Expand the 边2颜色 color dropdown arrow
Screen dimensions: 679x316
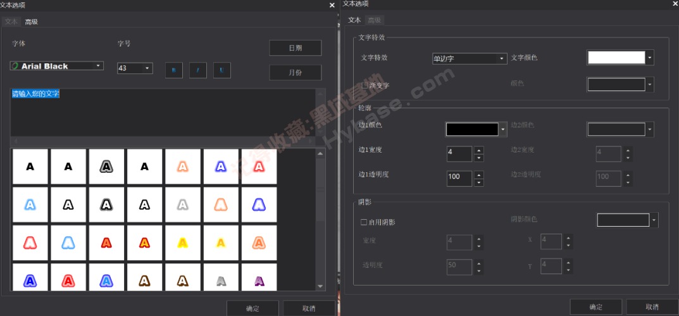(649, 129)
